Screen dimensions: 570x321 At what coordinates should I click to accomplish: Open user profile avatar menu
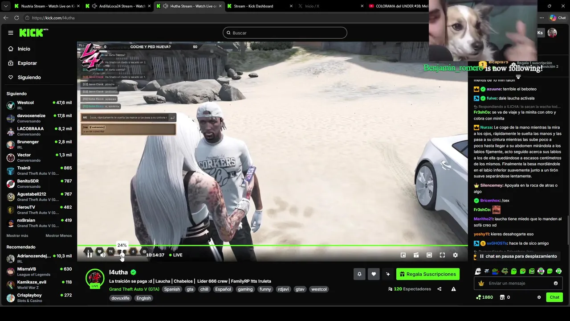552,33
